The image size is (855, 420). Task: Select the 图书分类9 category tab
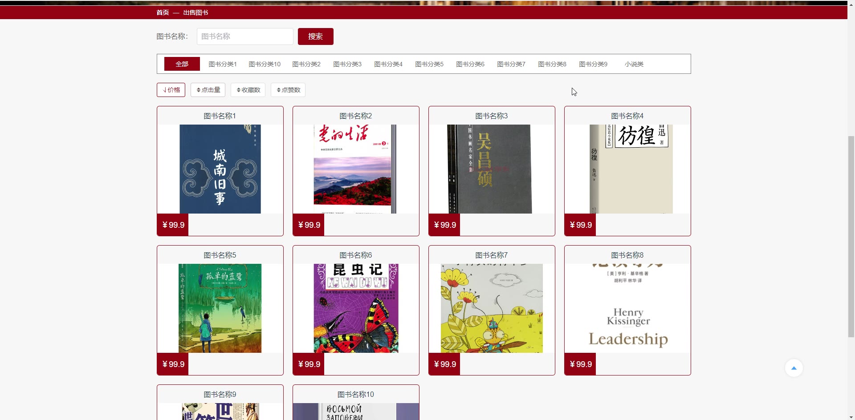click(x=593, y=64)
